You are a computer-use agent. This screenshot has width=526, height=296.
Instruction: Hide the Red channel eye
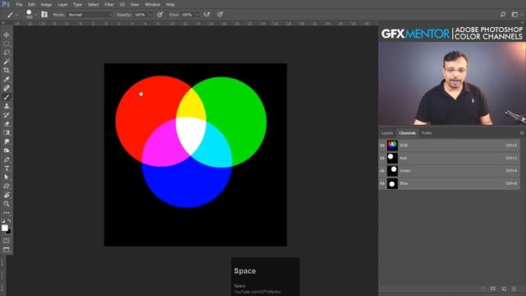[x=382, y=158]
